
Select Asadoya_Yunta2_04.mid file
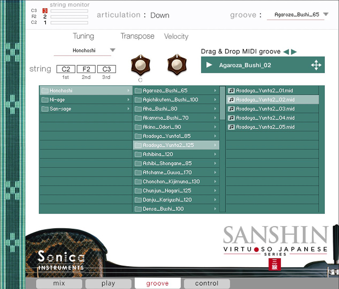[272, 118]
